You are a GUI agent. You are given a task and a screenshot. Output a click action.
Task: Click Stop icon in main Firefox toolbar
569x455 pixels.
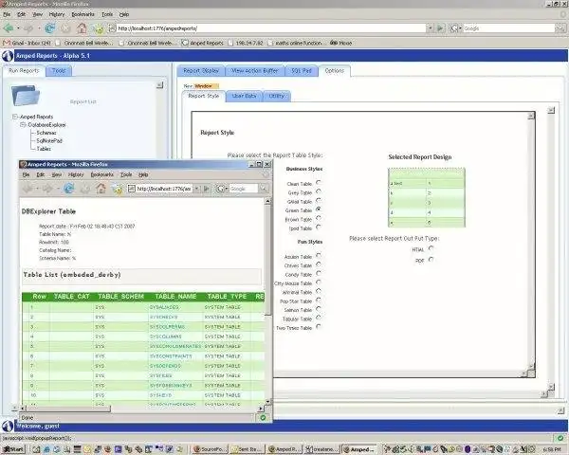pos(65,27)
